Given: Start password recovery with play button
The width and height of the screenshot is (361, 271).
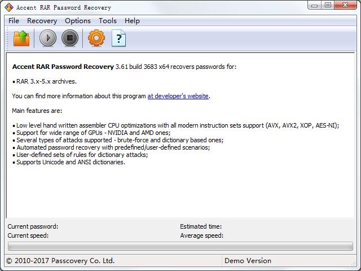Looking at the screenshot, I should tap(48, 38).
